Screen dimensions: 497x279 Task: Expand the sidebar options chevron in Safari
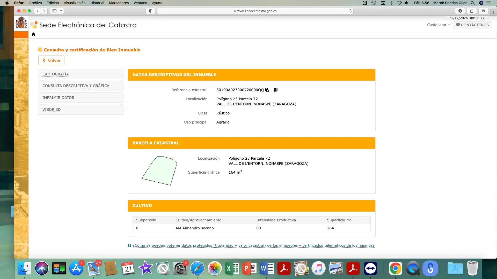61,11
